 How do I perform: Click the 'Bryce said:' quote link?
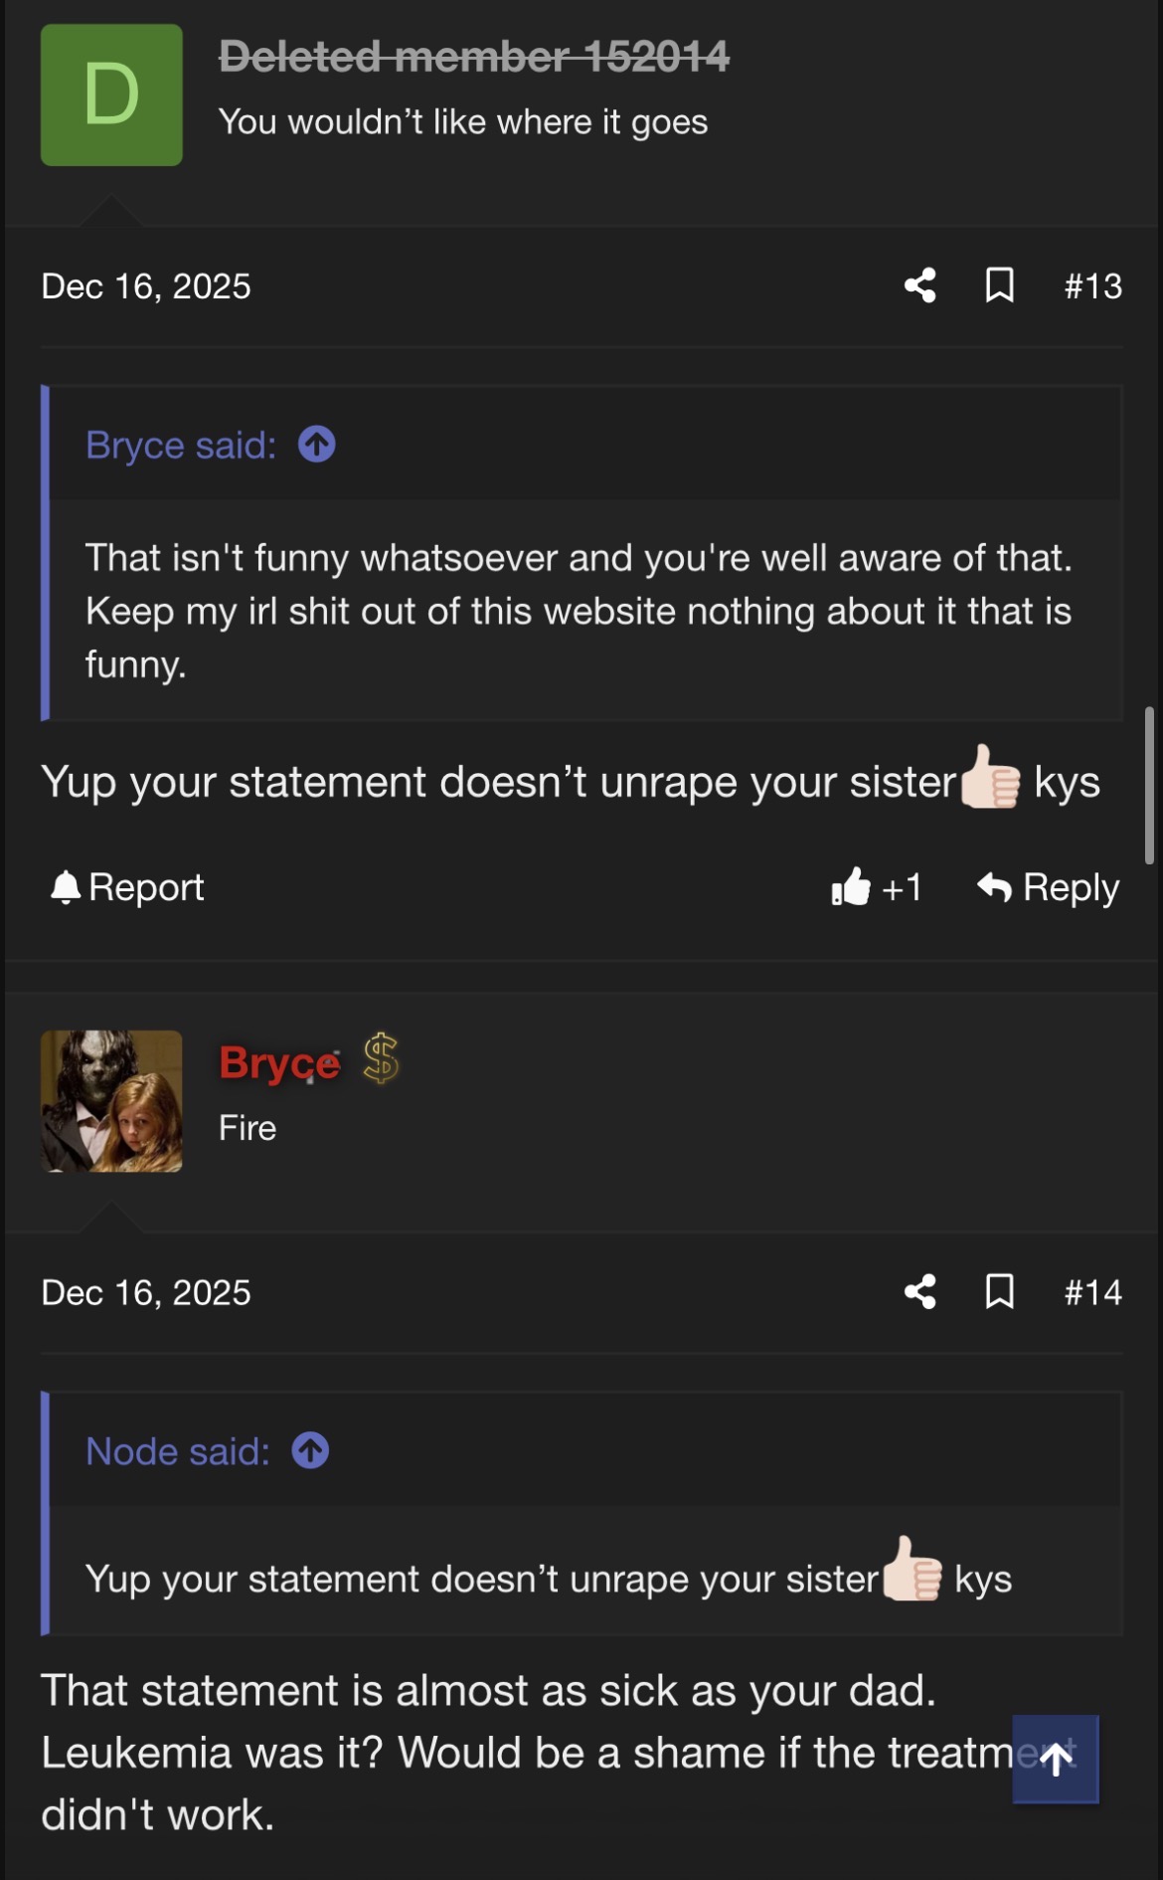click(181, 446)
